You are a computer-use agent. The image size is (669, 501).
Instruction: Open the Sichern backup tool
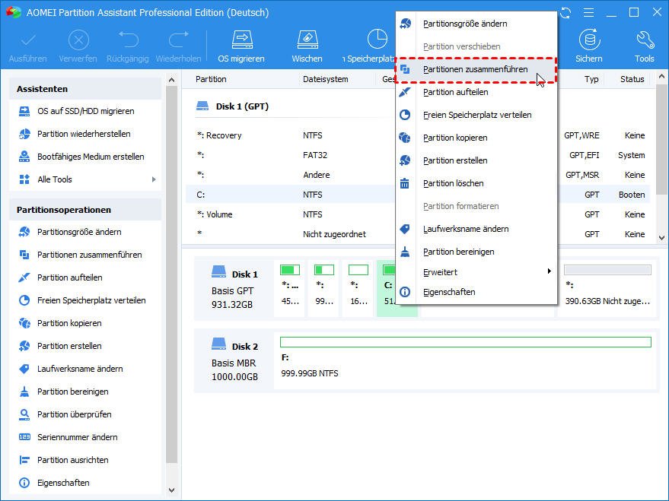tap(589, 40)
